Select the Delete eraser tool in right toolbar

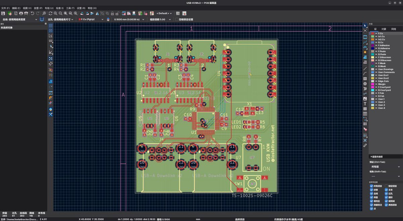coord(365,129)
